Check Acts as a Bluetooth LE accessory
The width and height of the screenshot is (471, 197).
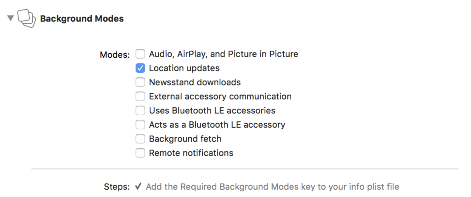[140, 124]
